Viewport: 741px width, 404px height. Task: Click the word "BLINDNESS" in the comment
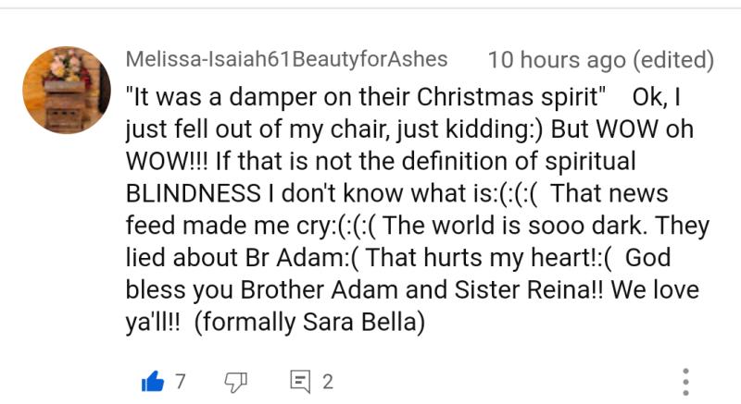coord(193,193)
